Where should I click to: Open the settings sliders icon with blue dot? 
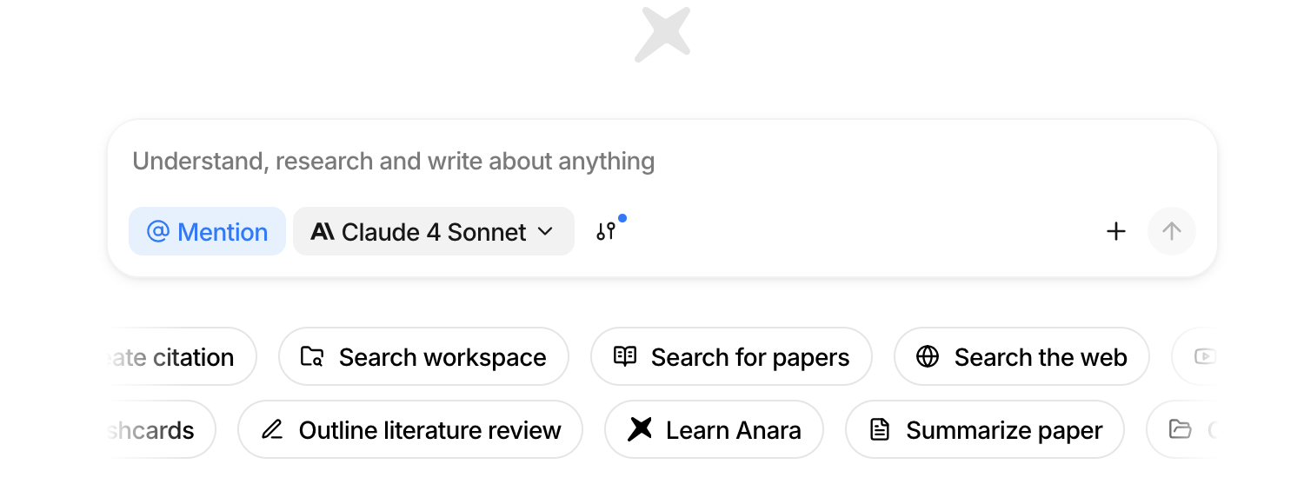coord(606,231)
